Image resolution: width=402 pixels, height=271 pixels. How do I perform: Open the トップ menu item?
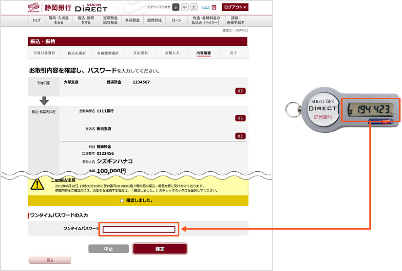pos(37,20)
